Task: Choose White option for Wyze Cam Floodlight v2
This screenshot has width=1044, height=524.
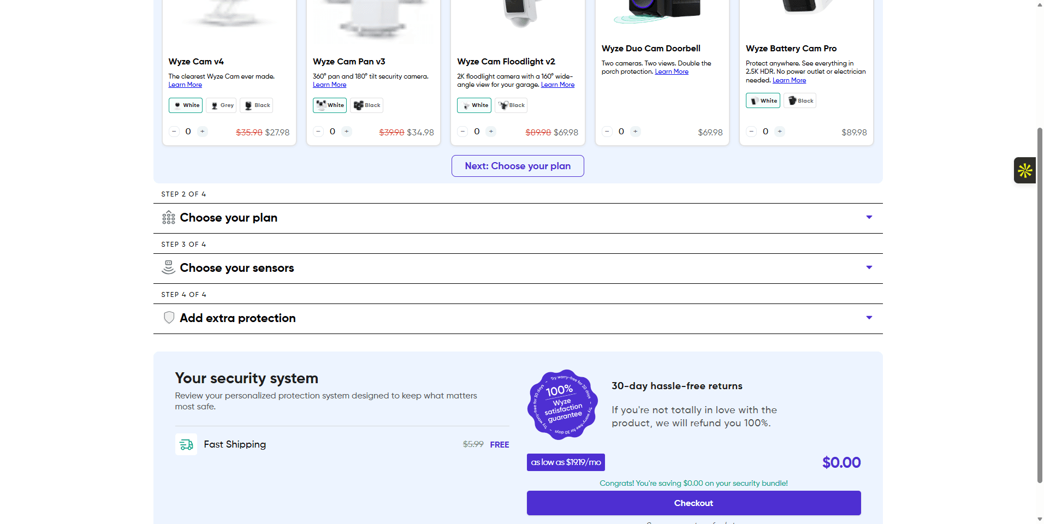Action: click(474, 105)
